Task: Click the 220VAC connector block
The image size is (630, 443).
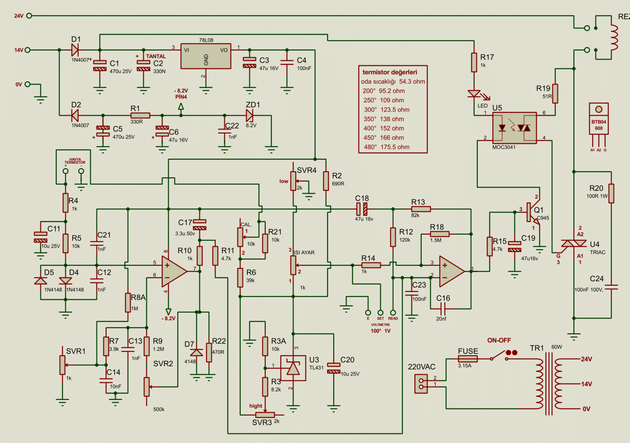Action: tap(421, 384)
